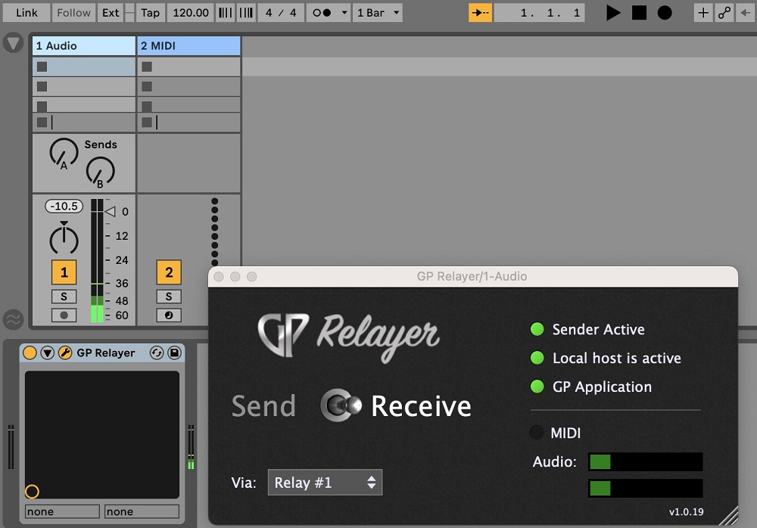Click the clip stop button of 1 Audio
The width and height of the screenshot is (757, 528).
pos(42,122)
